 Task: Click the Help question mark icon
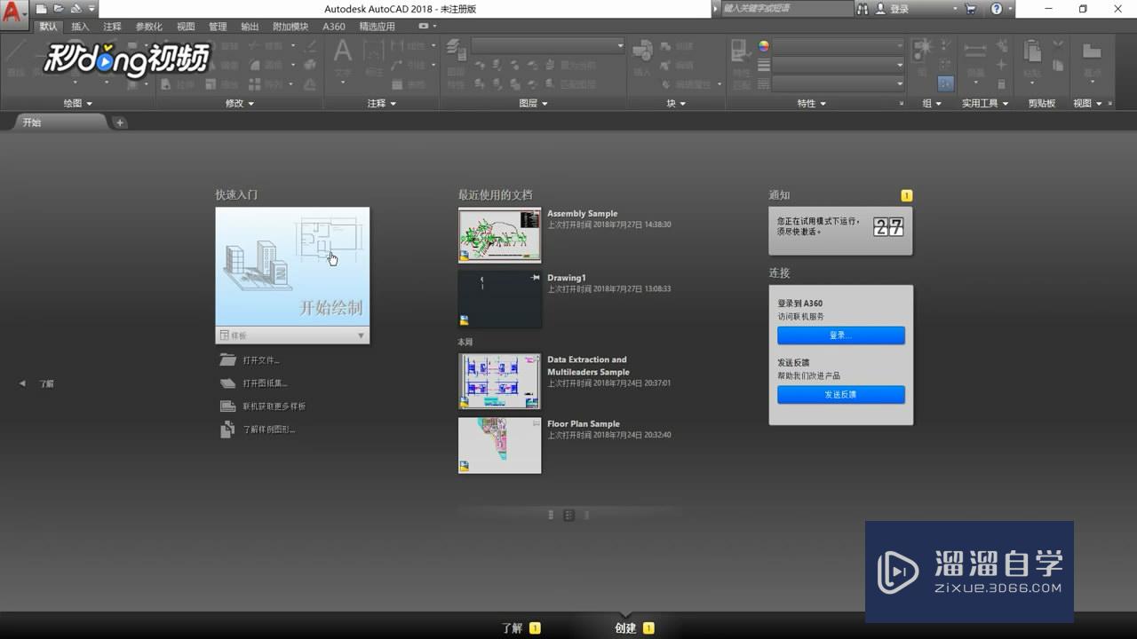(x=996, y=9)
